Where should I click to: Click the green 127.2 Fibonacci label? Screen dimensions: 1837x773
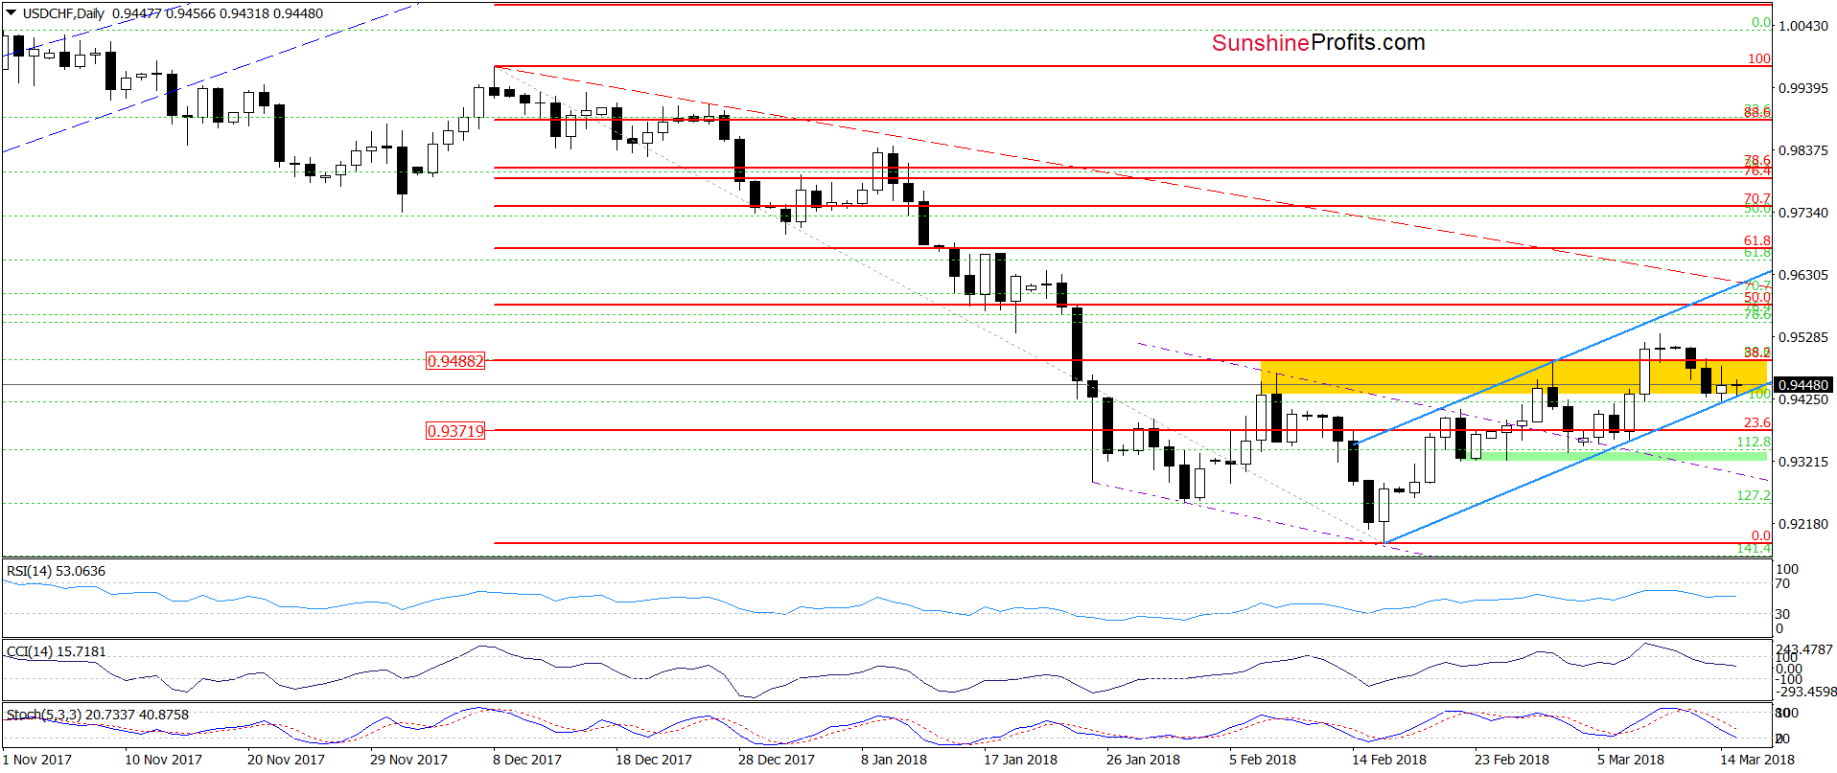(1755, 495)
